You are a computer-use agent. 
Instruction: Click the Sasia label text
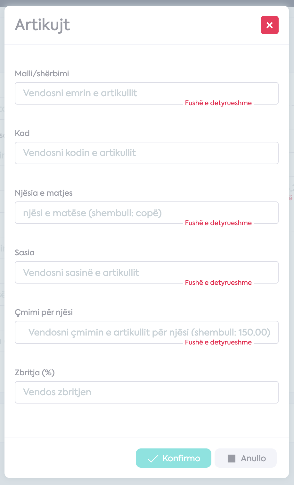(x=25, y=252)
